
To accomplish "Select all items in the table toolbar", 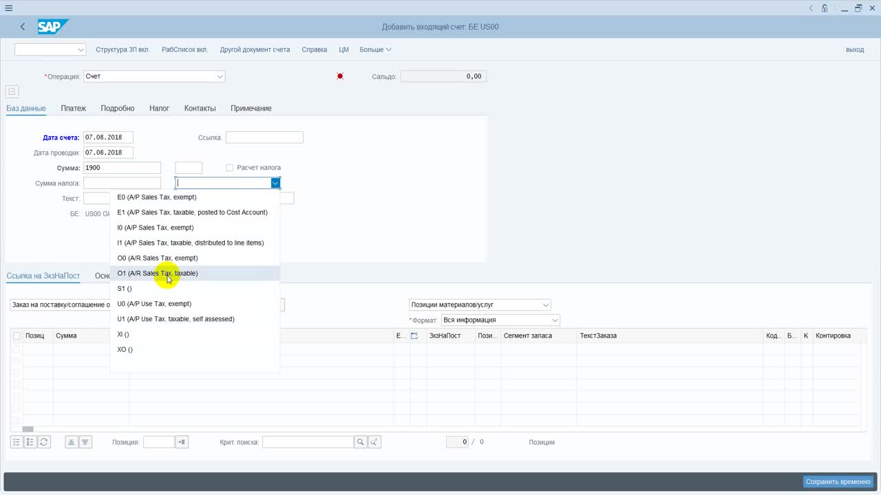I will point(17,442).
